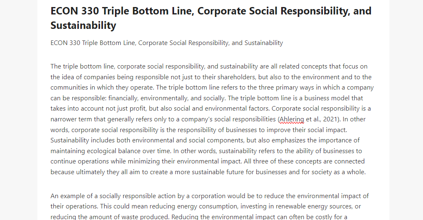Image resolution: width=423 pixels, height=220 pixels.
Task: Click the 2021 citation year
Action: 331,119
